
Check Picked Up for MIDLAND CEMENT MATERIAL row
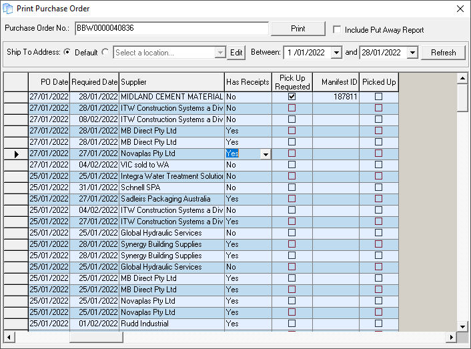[378, 96]
